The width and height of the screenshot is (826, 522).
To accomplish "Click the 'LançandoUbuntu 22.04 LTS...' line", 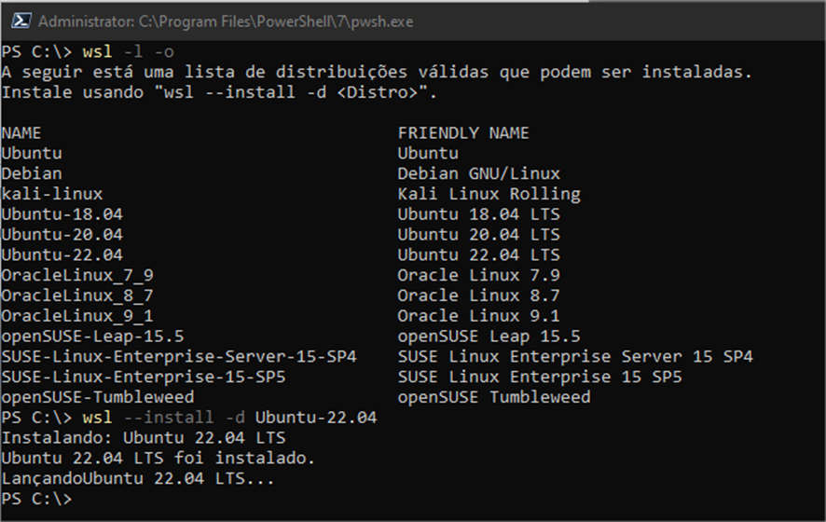I will [138, 478].
